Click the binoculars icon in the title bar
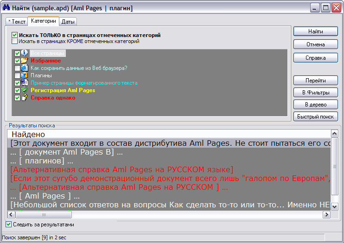 pos(6,8)
